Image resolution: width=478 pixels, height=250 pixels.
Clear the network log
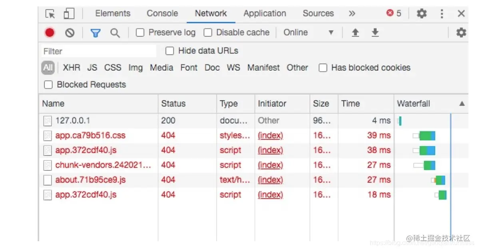(70, 33)
